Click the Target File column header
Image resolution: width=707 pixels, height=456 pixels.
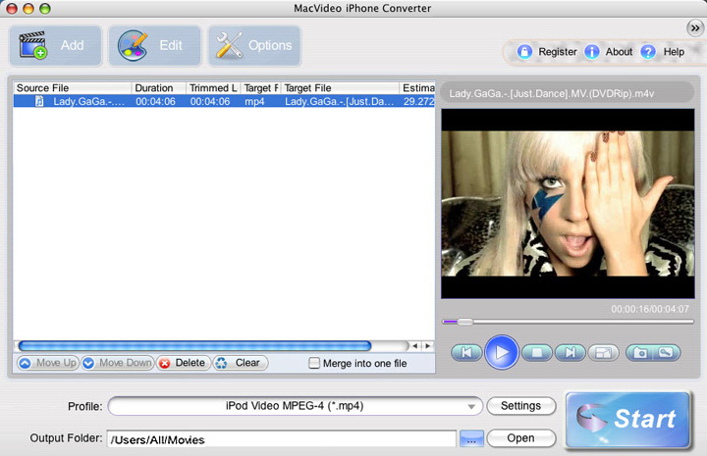[x=340, y=88]
